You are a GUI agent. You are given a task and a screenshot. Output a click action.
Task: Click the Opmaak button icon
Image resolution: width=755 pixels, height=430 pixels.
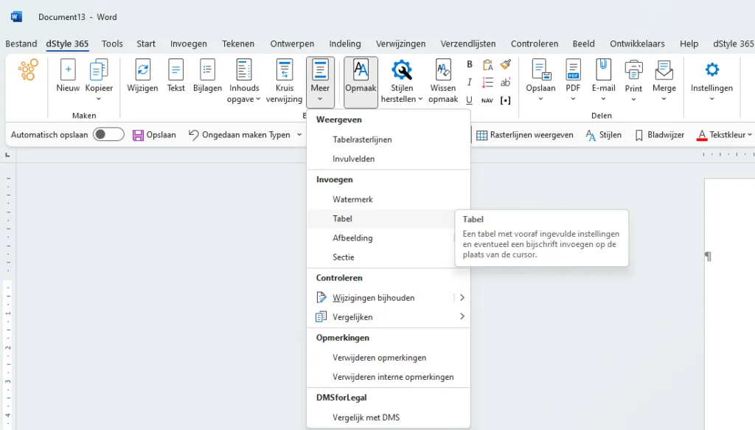click(361, 70)
